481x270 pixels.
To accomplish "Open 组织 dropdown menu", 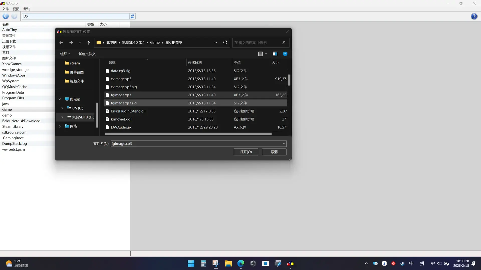I will [65, 54].
